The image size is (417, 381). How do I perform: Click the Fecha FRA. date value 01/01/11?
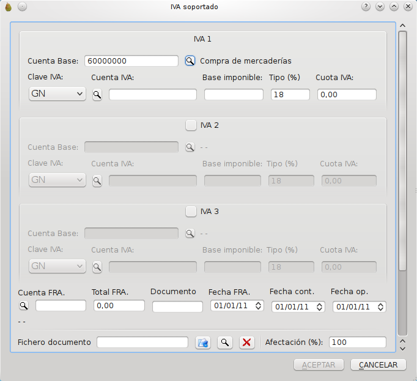pyautogui.click(x=231, y=306)
